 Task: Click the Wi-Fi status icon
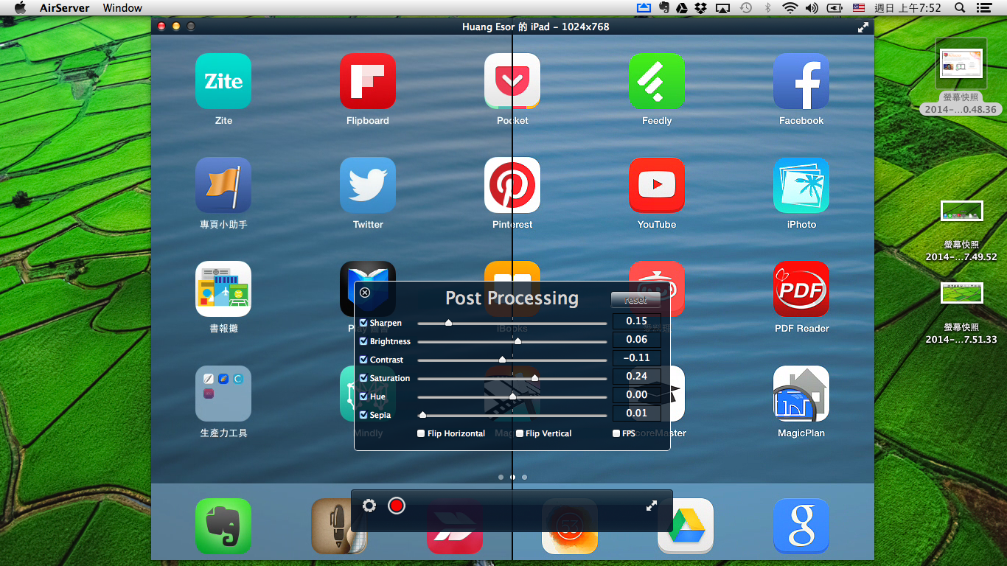[x=790, y=8]
